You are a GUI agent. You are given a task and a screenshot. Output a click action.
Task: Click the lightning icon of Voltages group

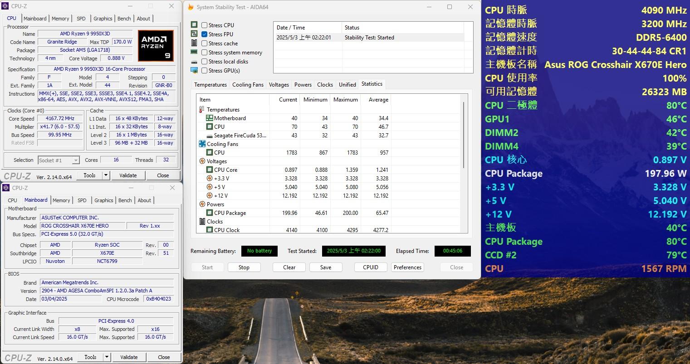coord(202,161)
